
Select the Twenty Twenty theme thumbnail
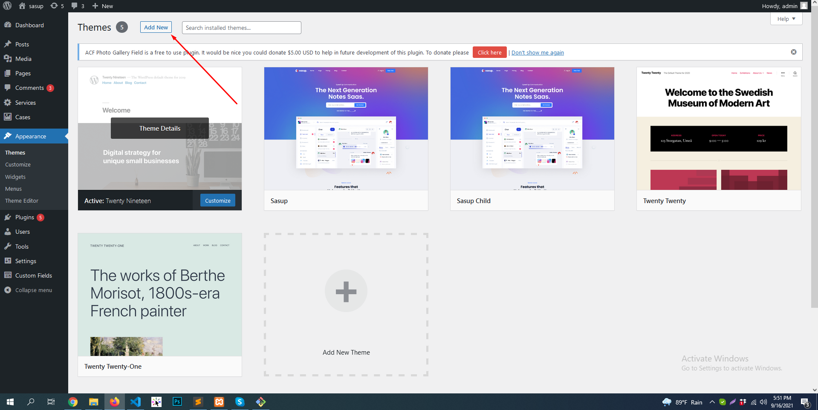[719, 129]
